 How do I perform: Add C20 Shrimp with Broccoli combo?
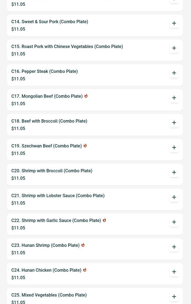174,172
